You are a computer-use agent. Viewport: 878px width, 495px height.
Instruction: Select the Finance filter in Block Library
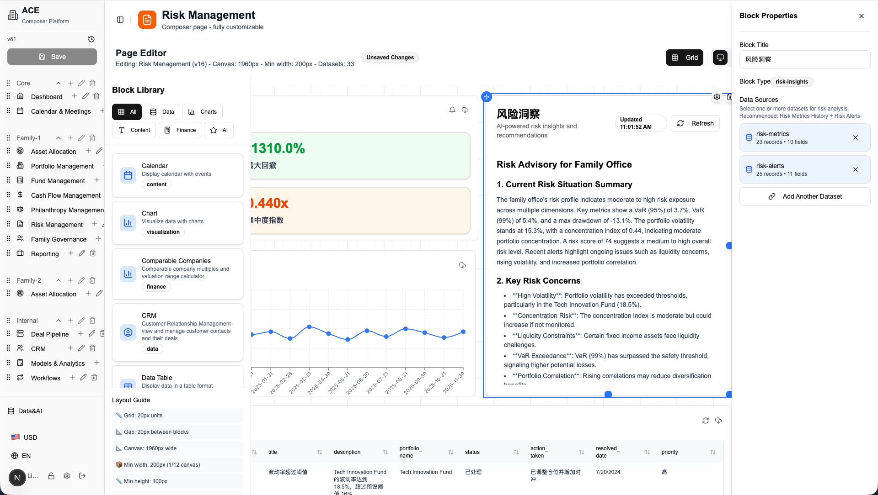[180, 130]
